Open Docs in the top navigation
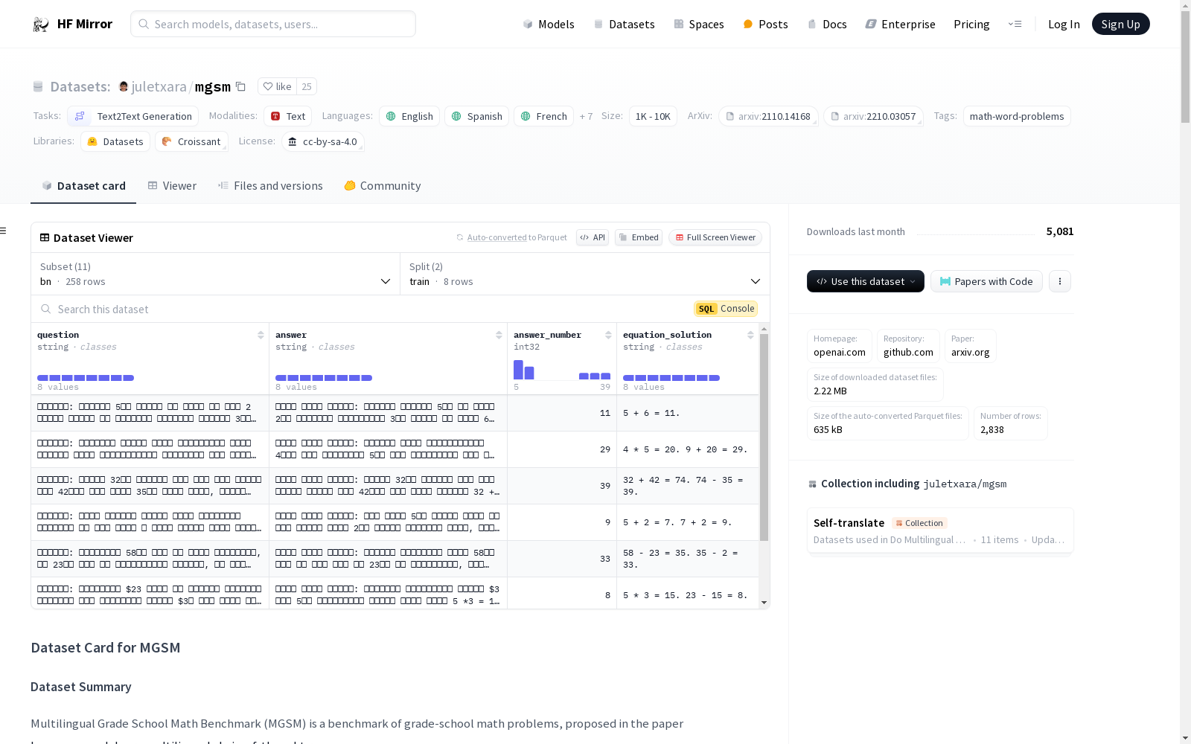Screen dimensions: 1191x744 coord(827,25)
